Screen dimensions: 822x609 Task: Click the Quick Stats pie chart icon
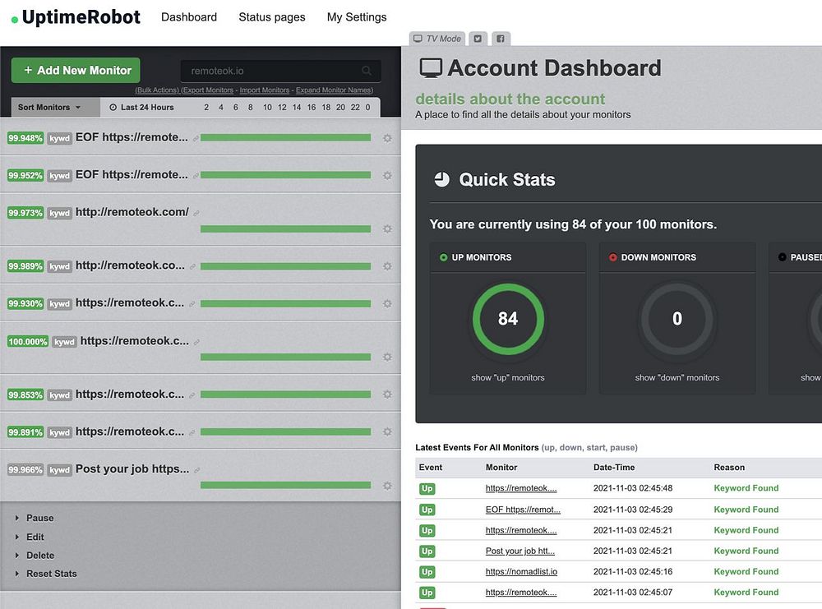(442, 179)
